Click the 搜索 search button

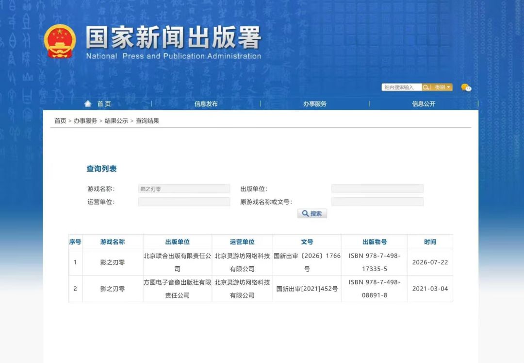click(312, 213)
